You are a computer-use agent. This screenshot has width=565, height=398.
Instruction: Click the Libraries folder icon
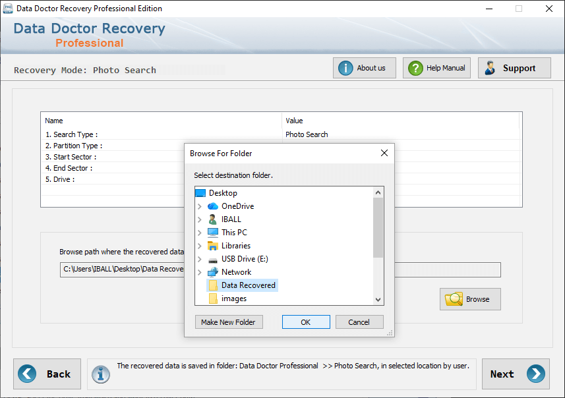pos(212,246)
